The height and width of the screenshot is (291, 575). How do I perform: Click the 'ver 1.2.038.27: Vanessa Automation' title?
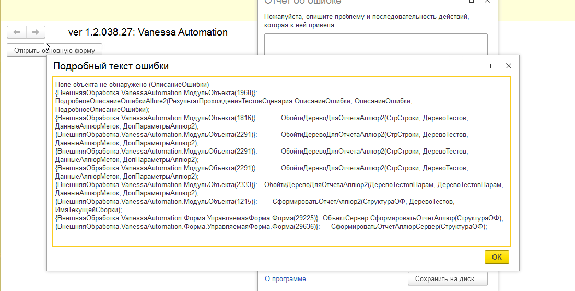point(148,32)
